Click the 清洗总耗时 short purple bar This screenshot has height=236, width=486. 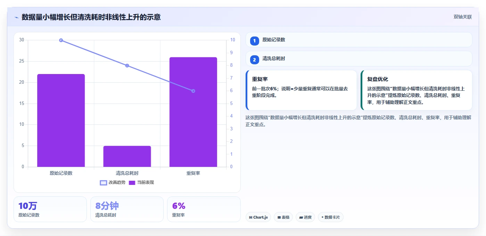click(127, 156)
